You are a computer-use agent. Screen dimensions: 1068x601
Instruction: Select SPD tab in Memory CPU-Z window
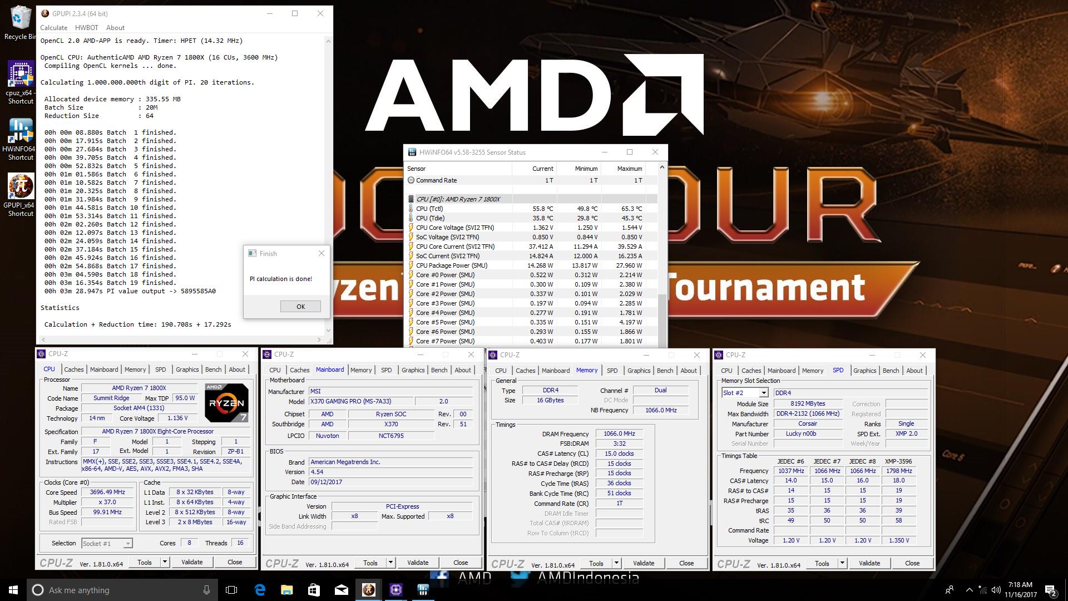612,371
